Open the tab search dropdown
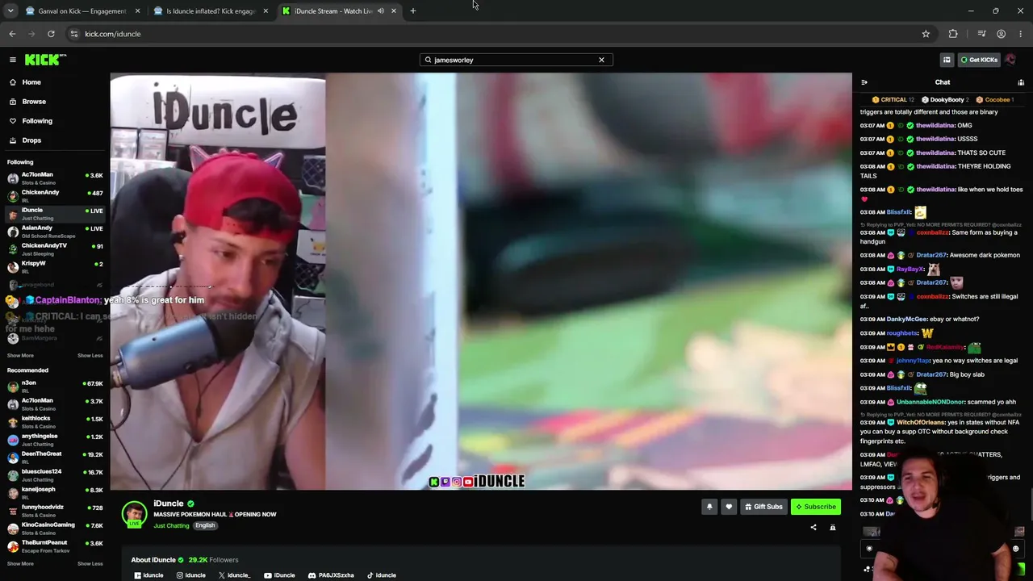1033x581 pixels. coord(10,11)
